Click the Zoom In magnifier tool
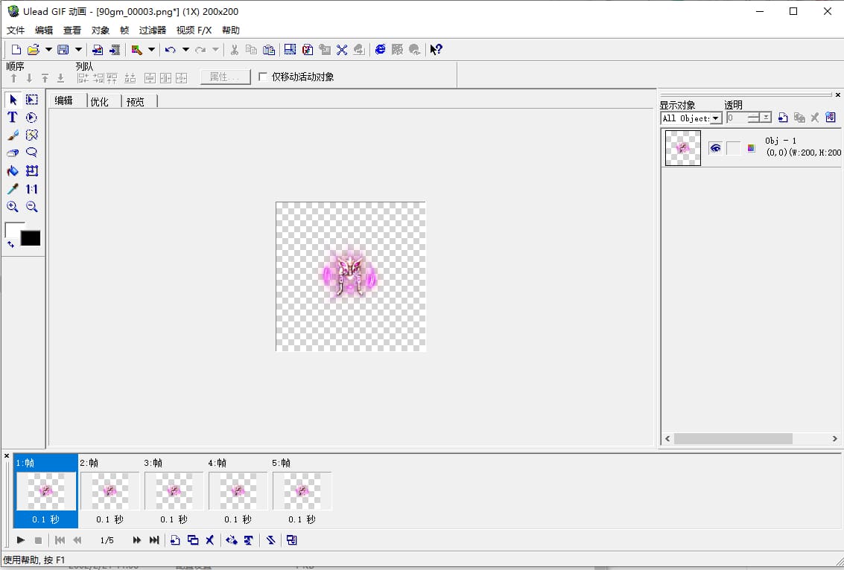The image size is (844, 570). point(13,206)
